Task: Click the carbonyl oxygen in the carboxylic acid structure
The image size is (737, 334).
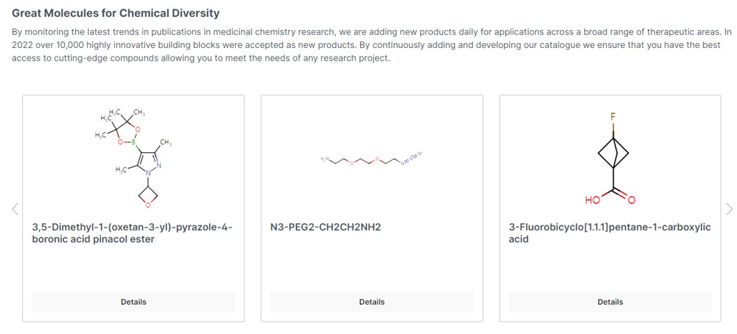Action: click(x=632, y=201)
